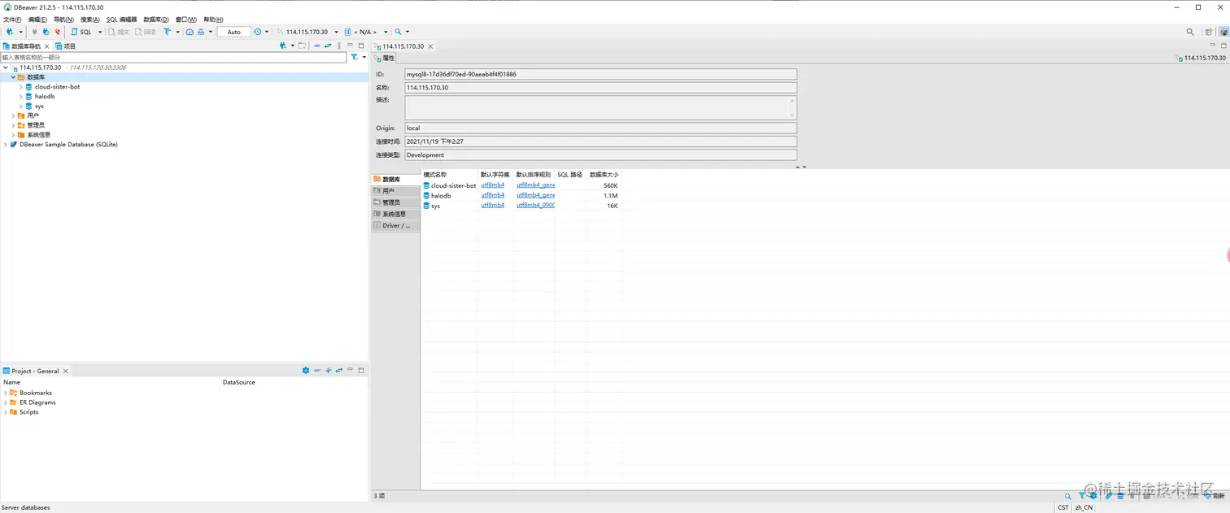The height and width of the screenshot is (513, 1230).
Task: Click utf8mb4_0900 collation link in sys row
Action: [535, 206]
